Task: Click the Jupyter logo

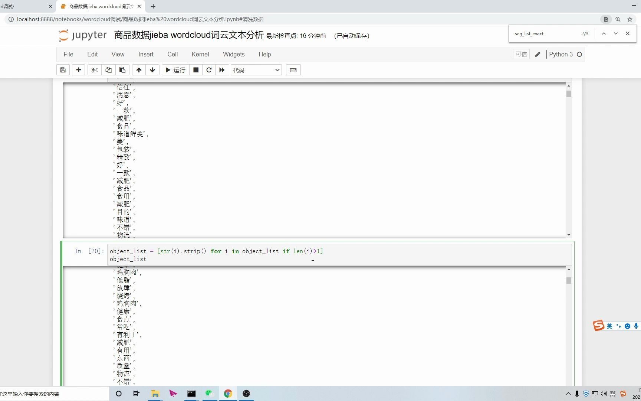Action: [x=82, y=35]
